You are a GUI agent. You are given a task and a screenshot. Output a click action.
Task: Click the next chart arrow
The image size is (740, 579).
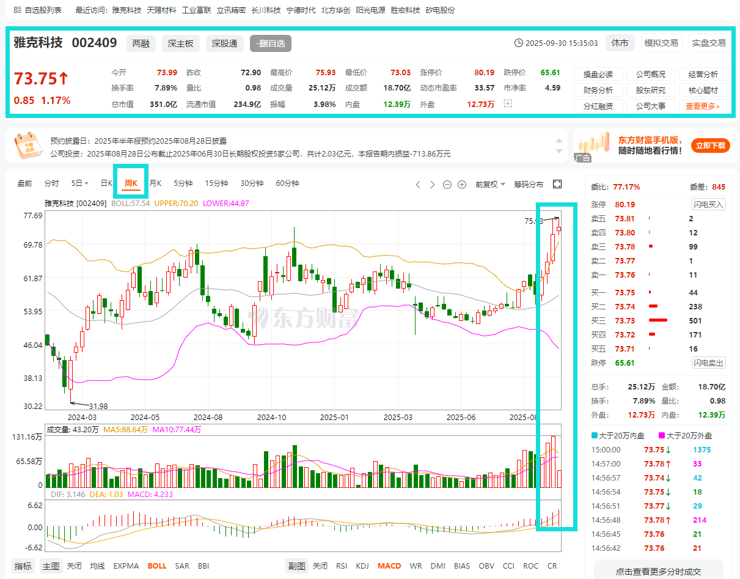coord(433,184)
